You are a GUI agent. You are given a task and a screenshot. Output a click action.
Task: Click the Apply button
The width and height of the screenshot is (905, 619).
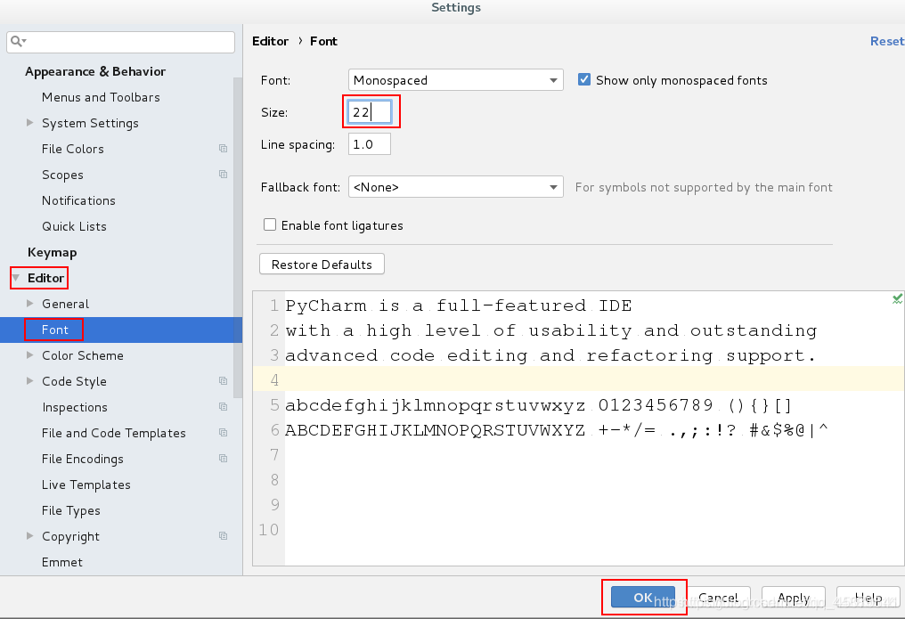coord(794,598)
